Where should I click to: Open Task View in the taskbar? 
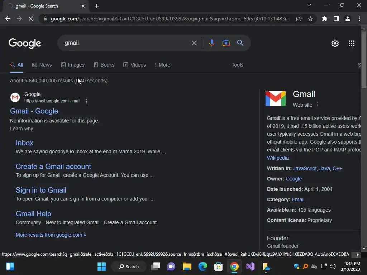(x=156, y=266)
